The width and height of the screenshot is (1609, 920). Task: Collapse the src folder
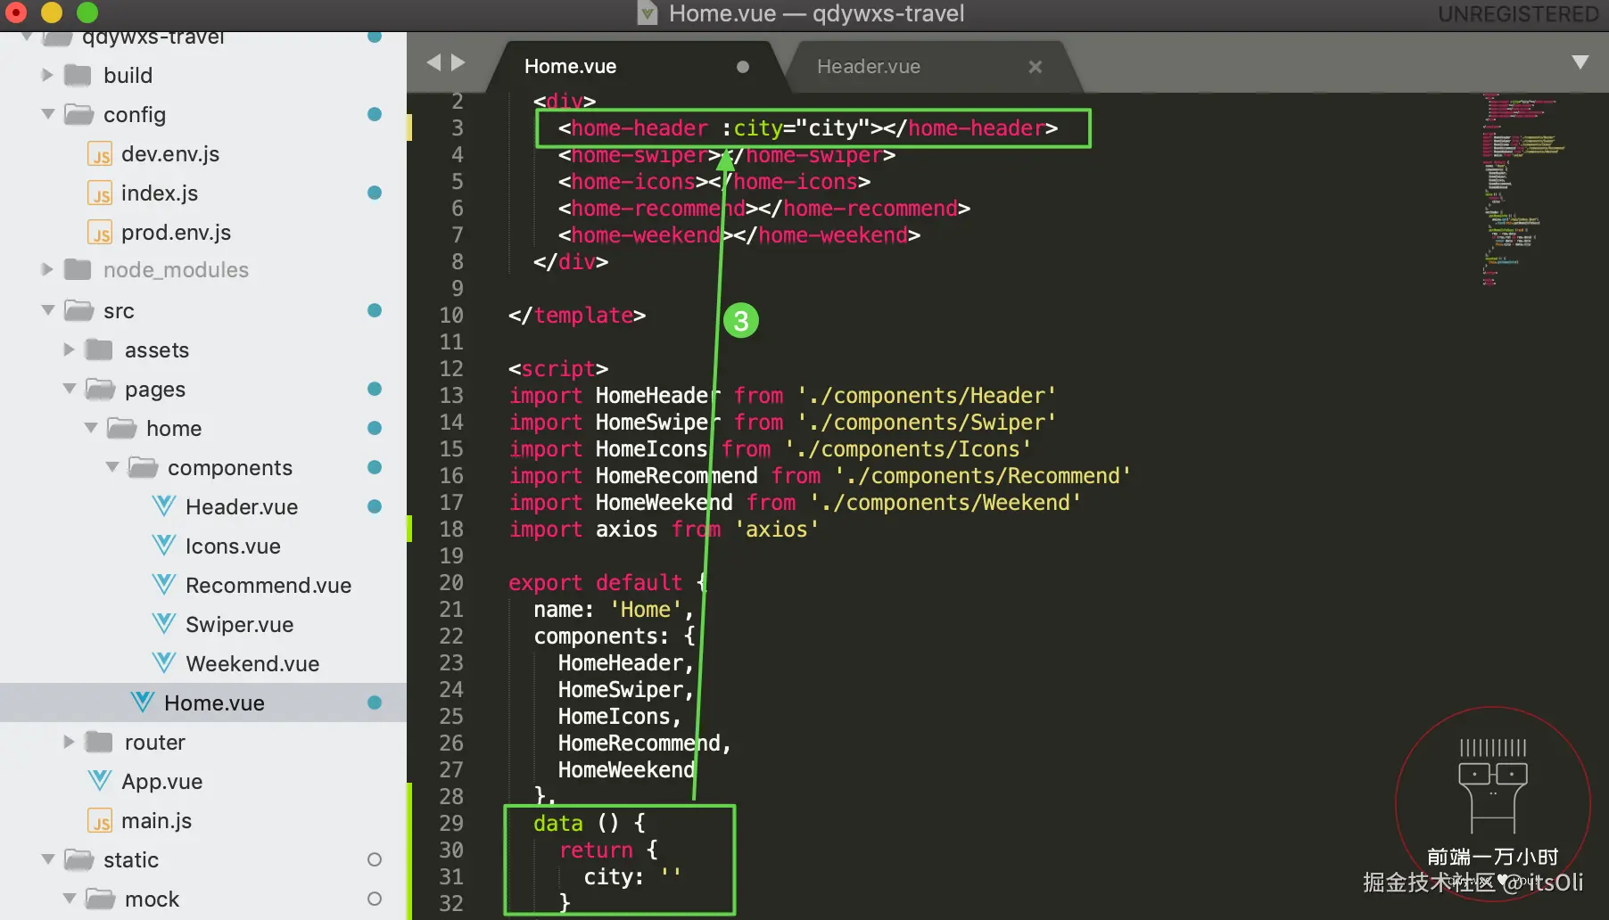point(48,310)
